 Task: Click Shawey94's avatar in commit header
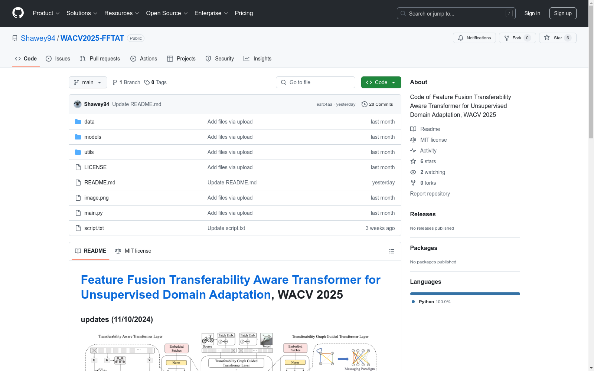tap(78, 104)
